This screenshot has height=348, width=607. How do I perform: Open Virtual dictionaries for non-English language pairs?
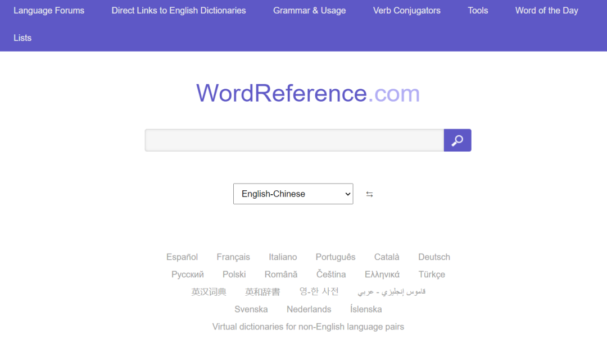point(308,327)
